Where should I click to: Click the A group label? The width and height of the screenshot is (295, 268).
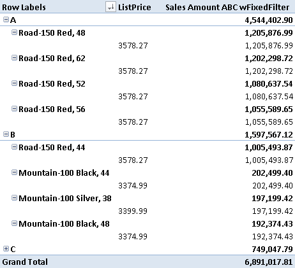click(x=13, y=20)
